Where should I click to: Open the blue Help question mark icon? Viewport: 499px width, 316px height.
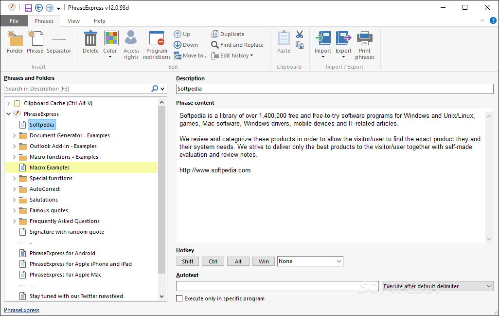click(493, 21)
